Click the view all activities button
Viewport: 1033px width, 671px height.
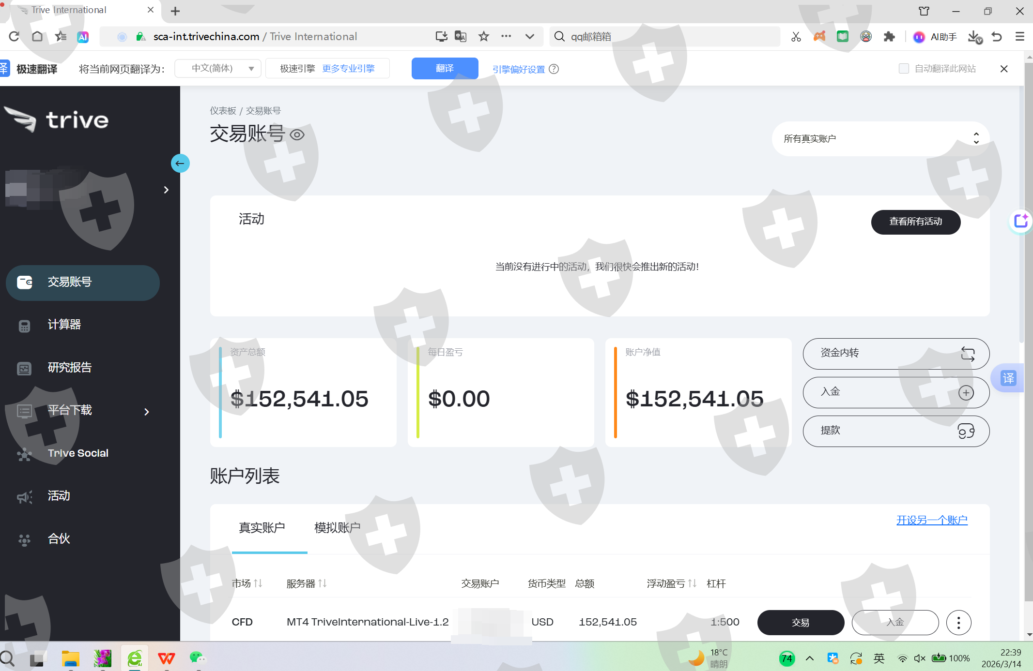[915, 222]
